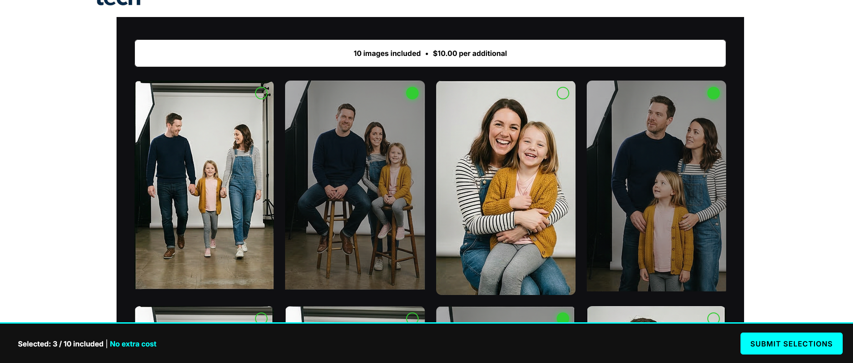Screen dimensions: 853x363
Task: Unselect the standing parents with daughter photo
Action: click(713, 93)
